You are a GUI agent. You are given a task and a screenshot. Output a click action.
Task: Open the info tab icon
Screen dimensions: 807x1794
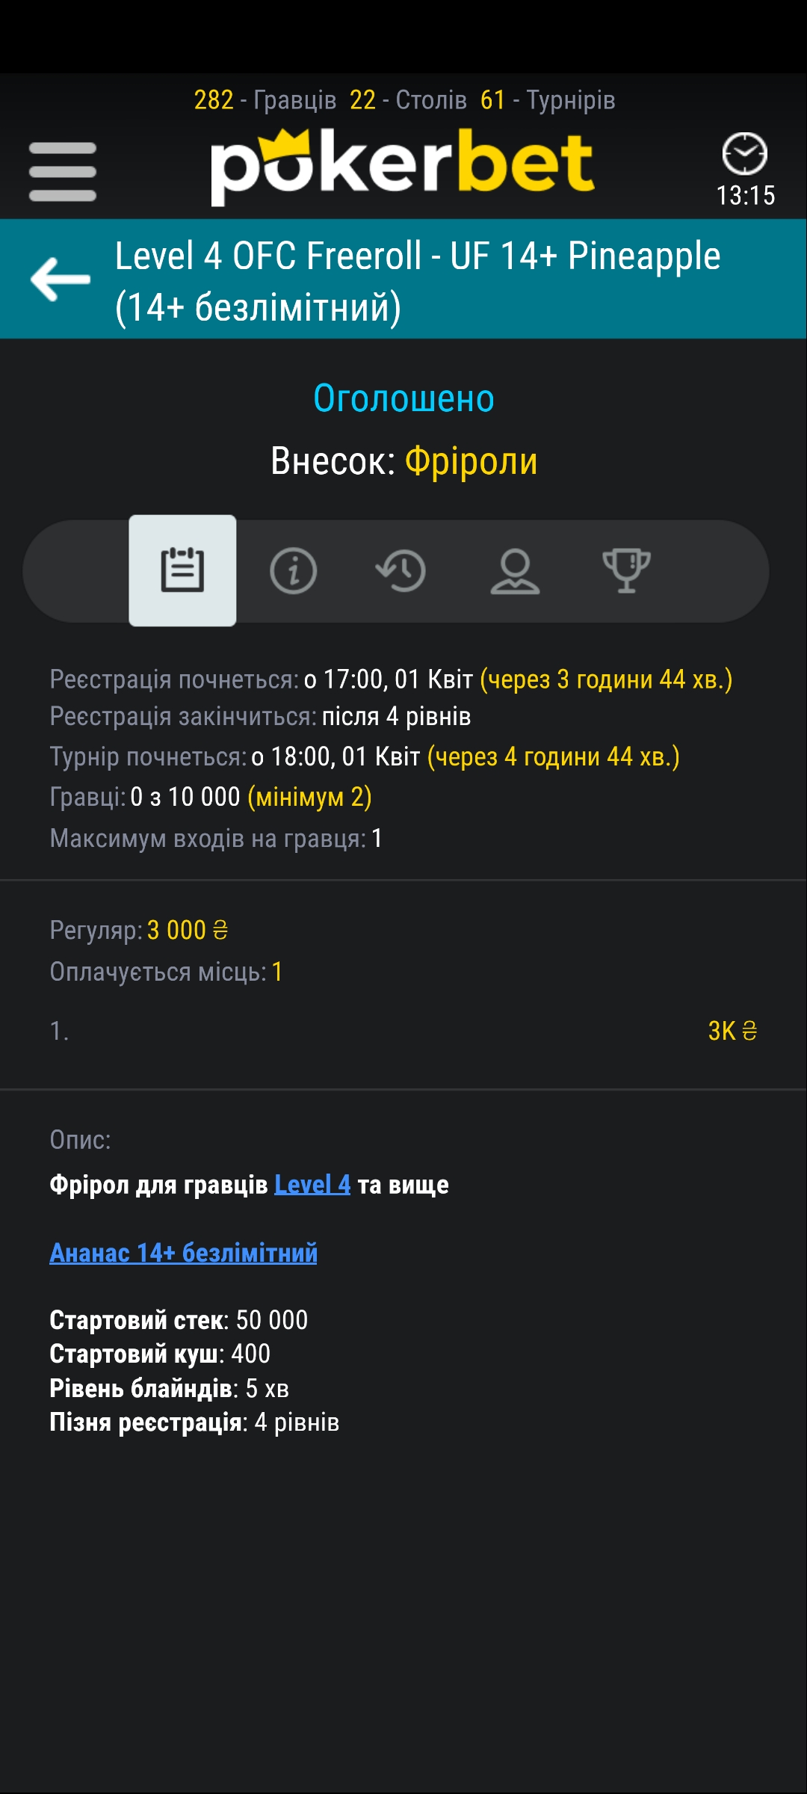293,570
